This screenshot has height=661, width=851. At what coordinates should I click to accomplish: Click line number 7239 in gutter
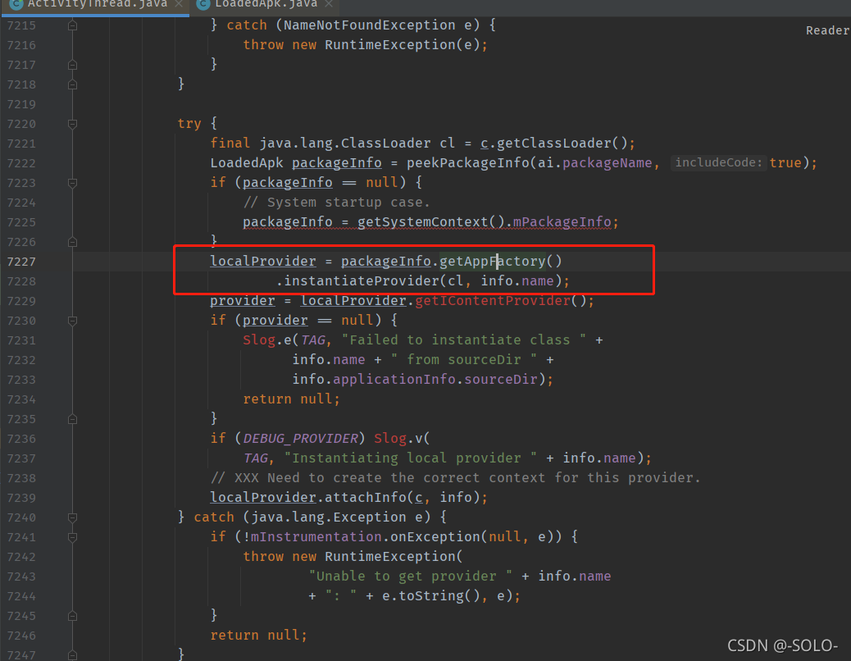point(21,498)
